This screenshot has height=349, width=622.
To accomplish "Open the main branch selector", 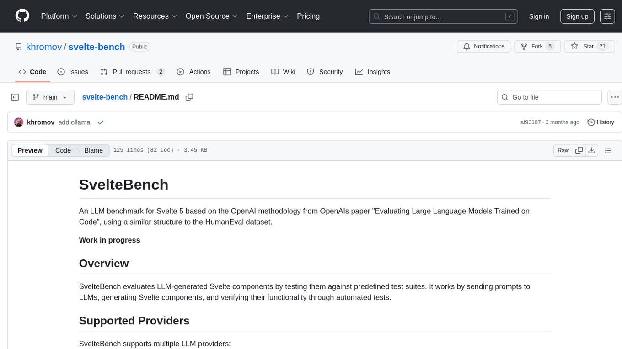I will tap(50, 97).
